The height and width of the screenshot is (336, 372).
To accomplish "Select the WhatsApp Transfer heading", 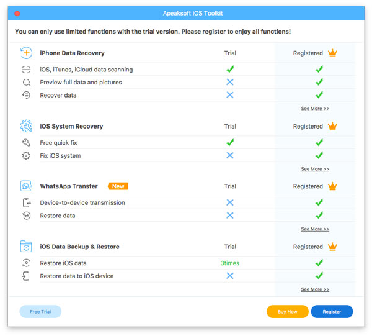I will click(x=69, y=186).
